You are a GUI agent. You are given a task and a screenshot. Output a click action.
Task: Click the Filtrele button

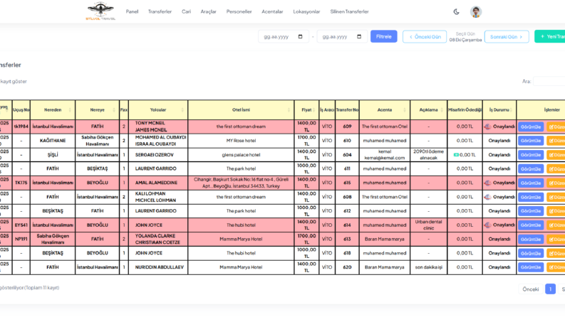point(384,36)
